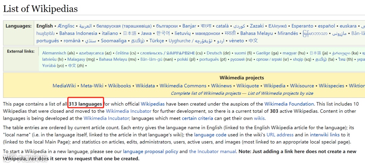The height and width of the screenshot is (165, 365).
Task: Switch to the Ελληνικά version
Action: click(277, 26)
